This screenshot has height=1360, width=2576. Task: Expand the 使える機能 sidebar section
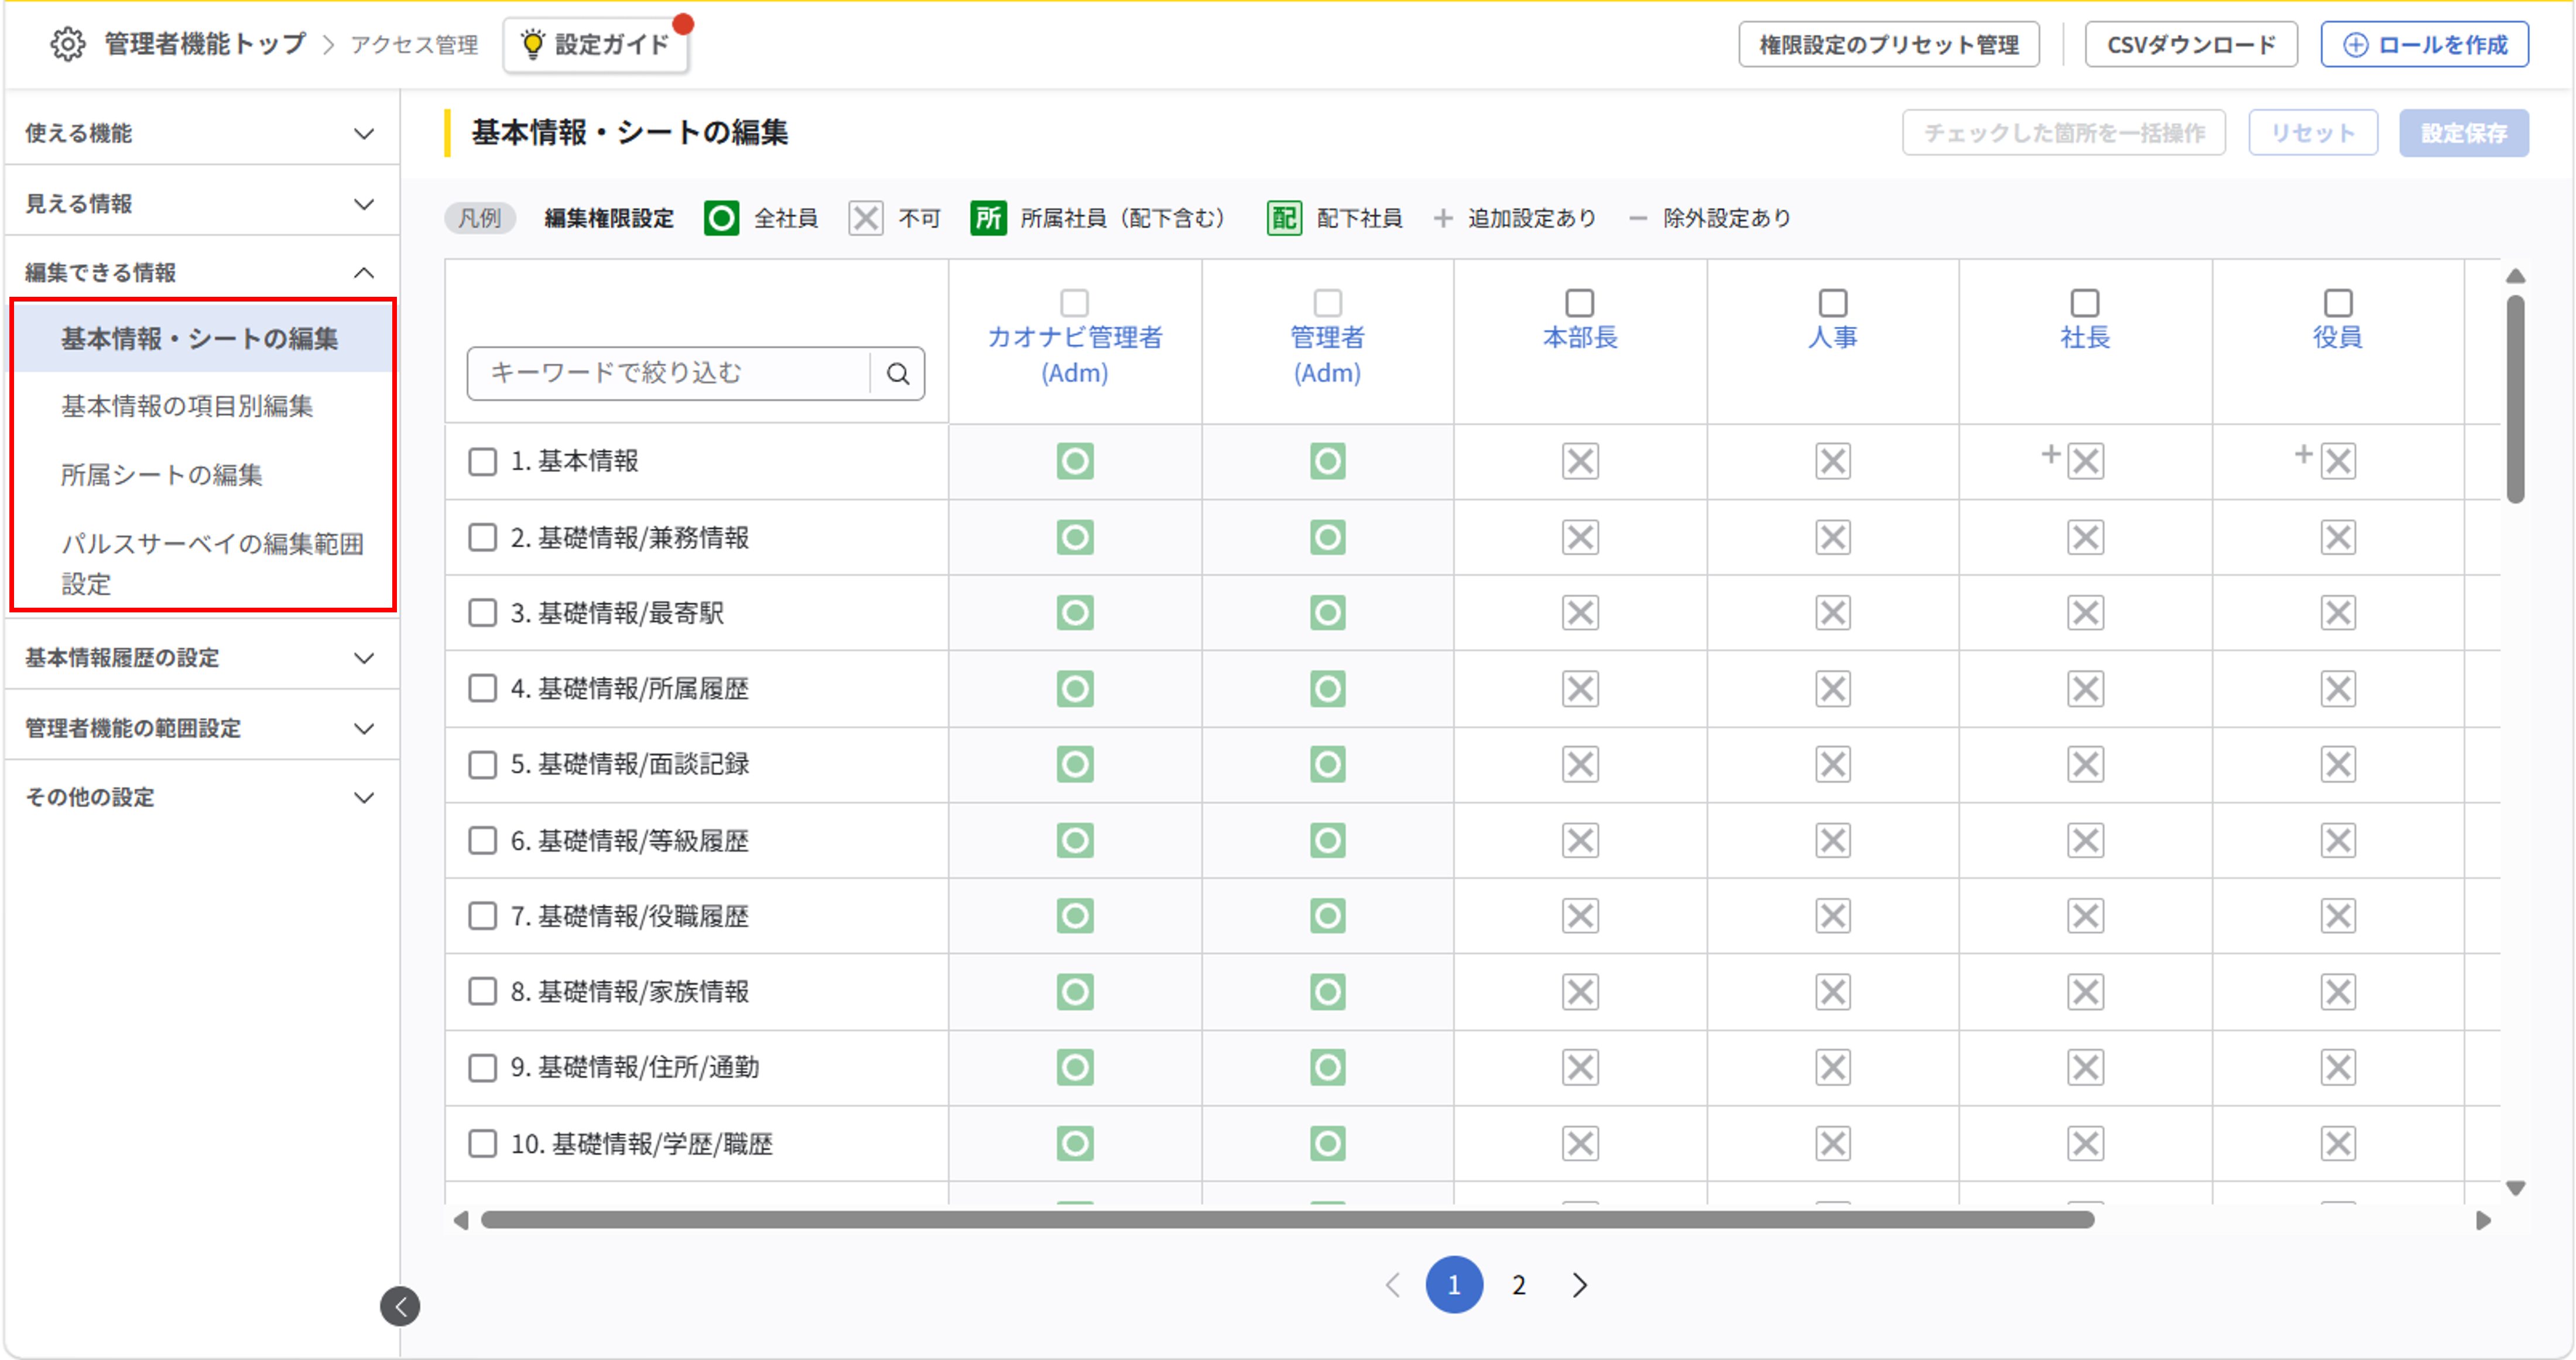[202, 133]
